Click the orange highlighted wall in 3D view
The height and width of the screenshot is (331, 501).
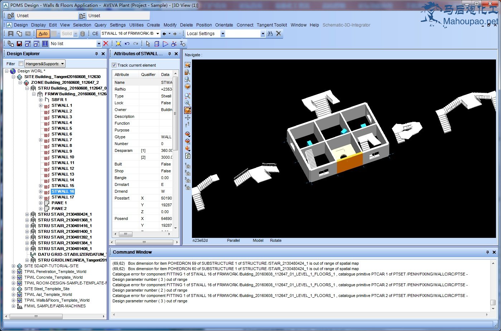click(350, 162)
